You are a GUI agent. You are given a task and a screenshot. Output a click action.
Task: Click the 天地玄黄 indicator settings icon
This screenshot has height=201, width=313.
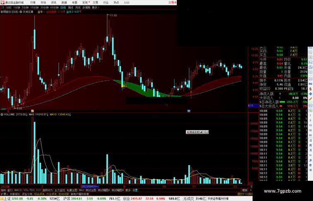click(x=21, y=12)
